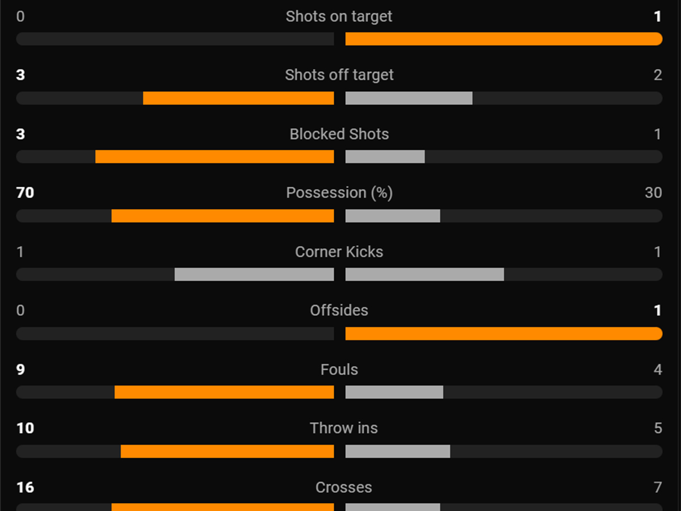Click the Throw ins label
Screen dimensions: 681x511
[344, 428]
